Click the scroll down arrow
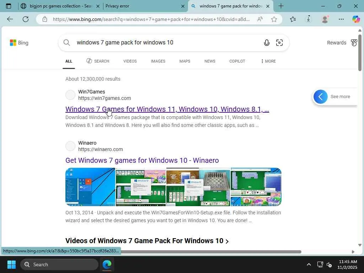This screenshot has width=364, height=273. pyautogui.click(x=360, y=245)
